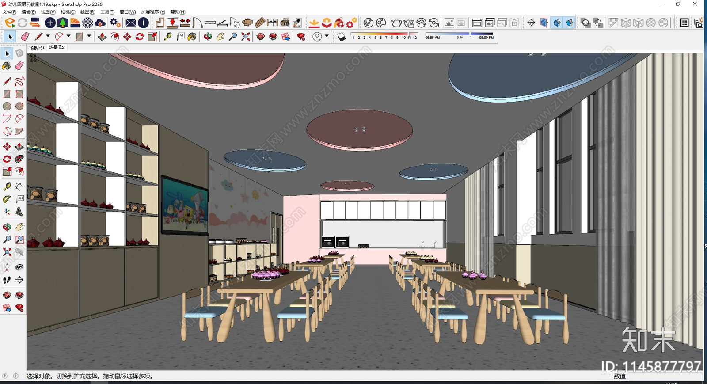Select the Rotate tool in top toolbar

click(x=140, y=37)
